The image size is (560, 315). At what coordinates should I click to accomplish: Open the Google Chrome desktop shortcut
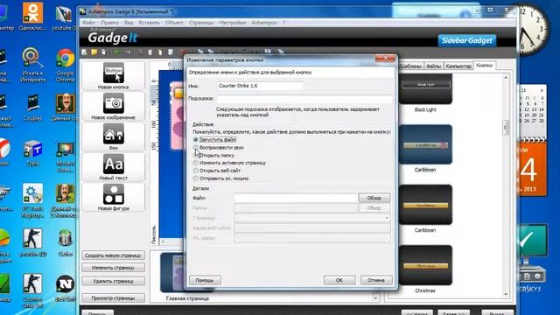65,66
